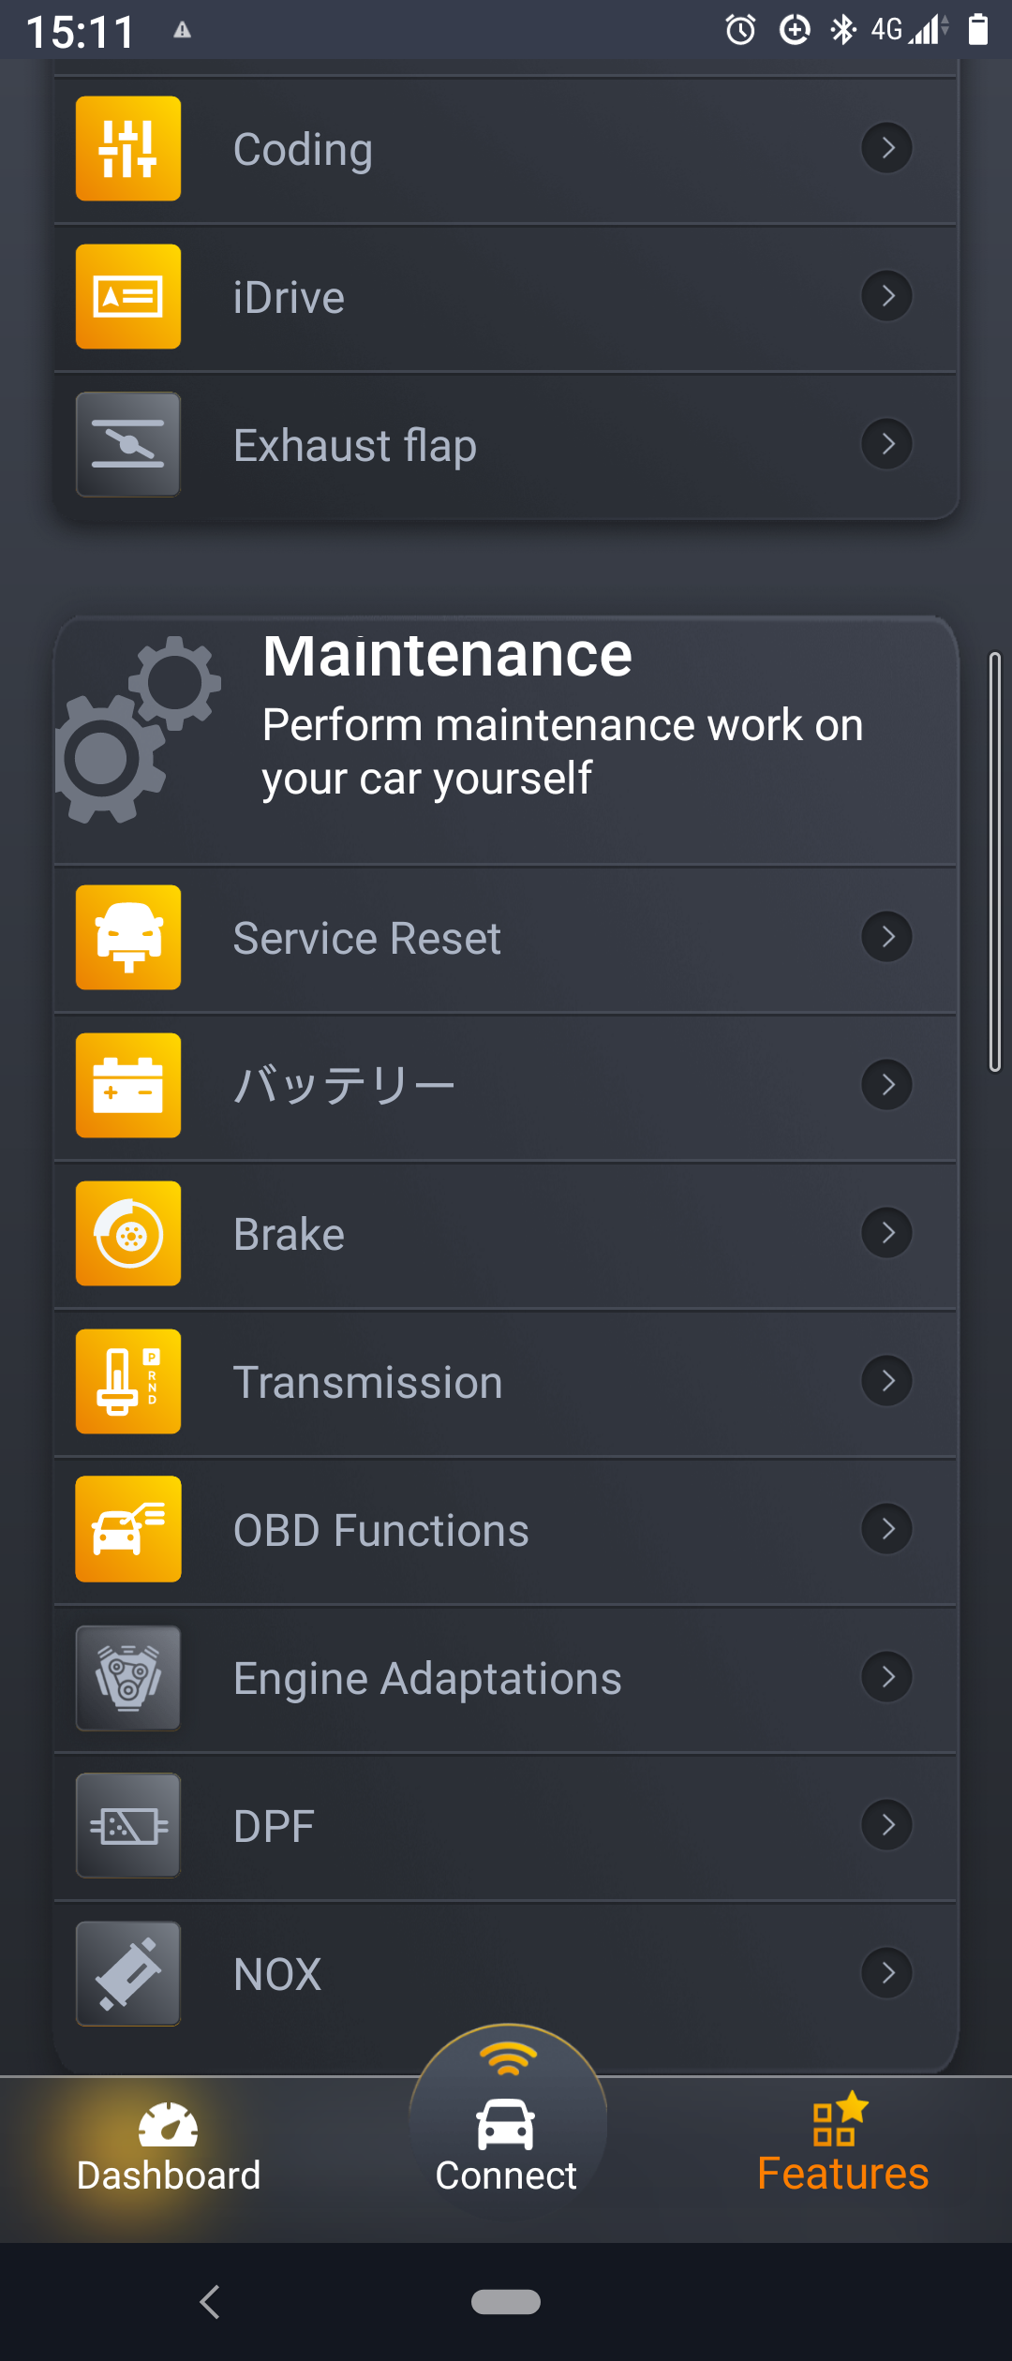Expand the Coding row chevron arrow
The image size is (1012, 2361).
pos(886,148)
